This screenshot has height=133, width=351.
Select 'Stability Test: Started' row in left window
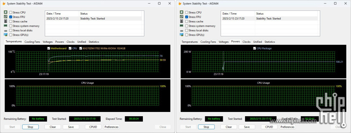point(93,19)
